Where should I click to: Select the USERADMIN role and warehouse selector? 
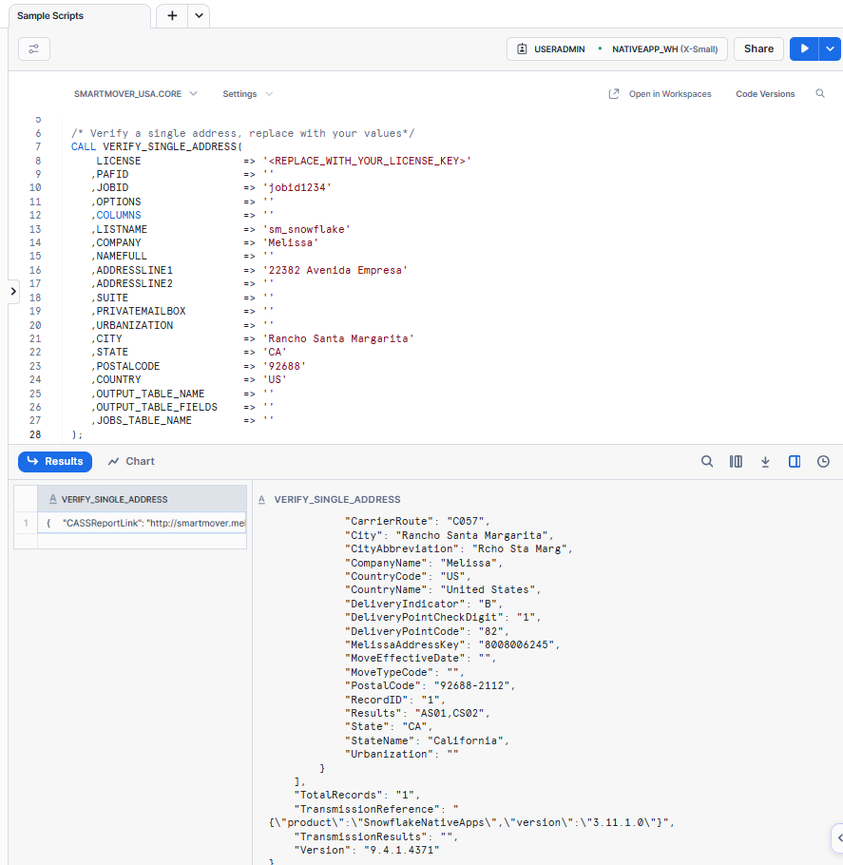pos(617,49)
